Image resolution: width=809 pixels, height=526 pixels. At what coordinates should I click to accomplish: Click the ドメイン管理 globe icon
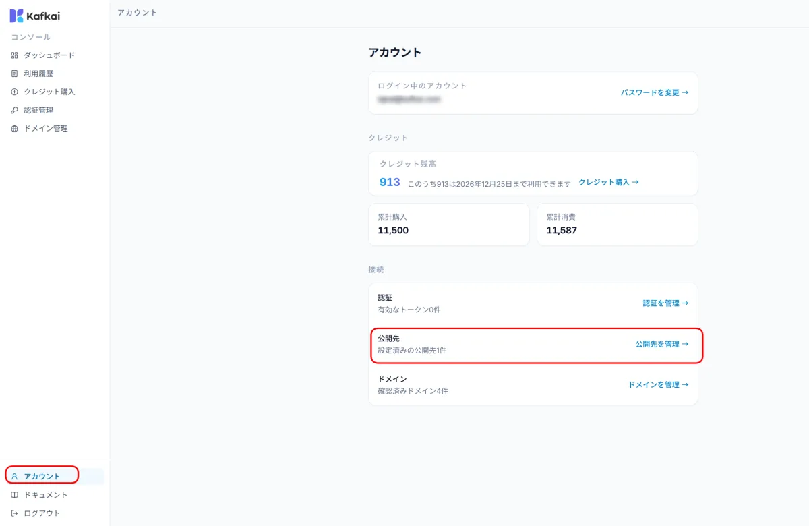15,128
